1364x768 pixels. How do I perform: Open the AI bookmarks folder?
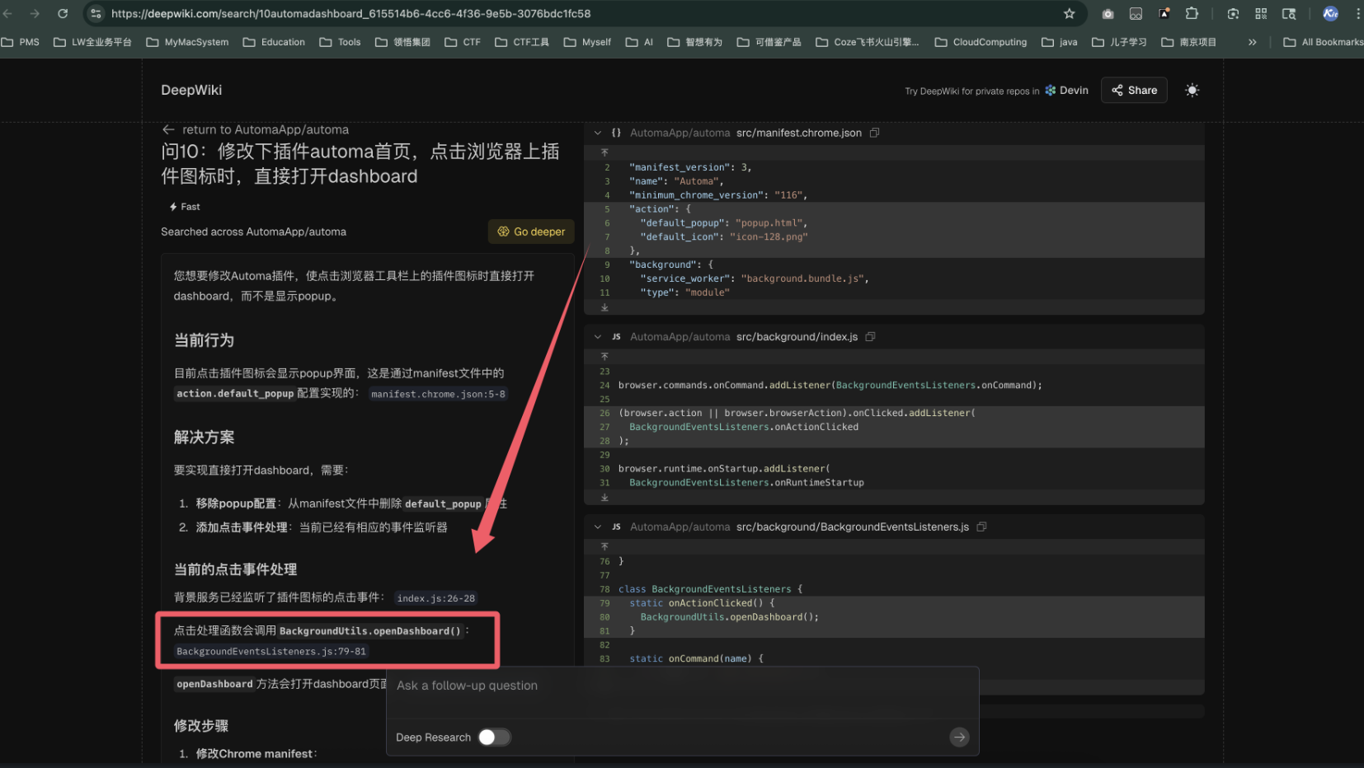click(x=639, y=42)
